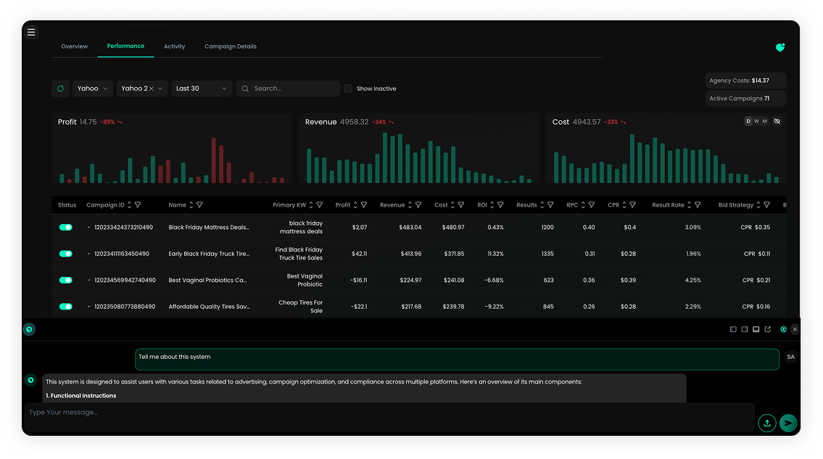Disable the Black Friday Mattress Deals campaign toggle
Viewport: 823px width, 459px height.
tap(65, 226)
